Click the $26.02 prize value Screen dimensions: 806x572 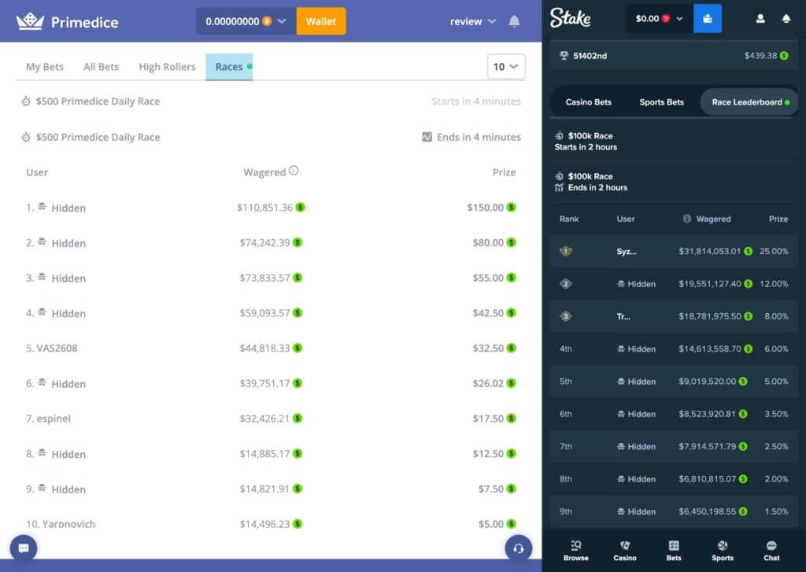488,383
